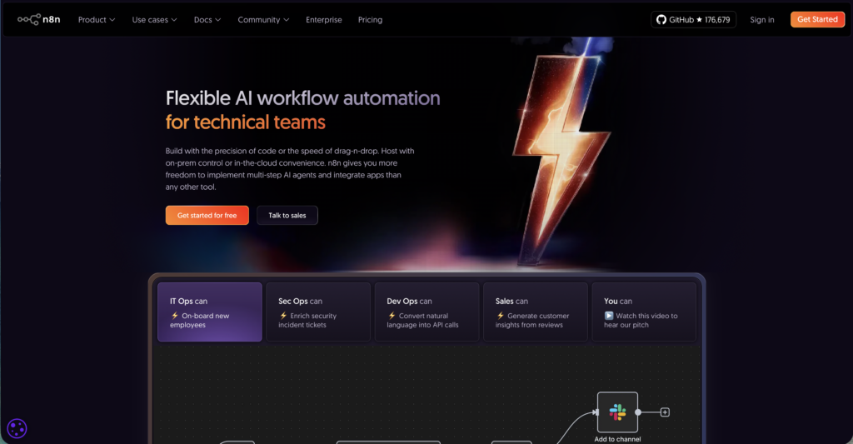The width and height of the screenshot is (853, 444).
Task: Click the Add to channel label
Action: [617, 439]
